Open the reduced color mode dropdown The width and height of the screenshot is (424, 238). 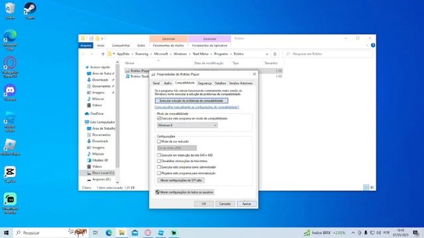coord(177,148)
